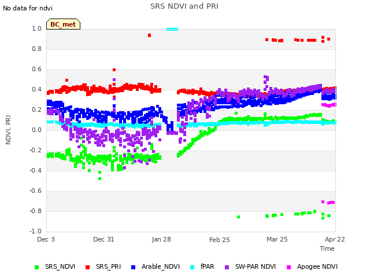Toggle Arable_NDVI series via legend label
370x278 pixels.
click(x=161, y=266)
